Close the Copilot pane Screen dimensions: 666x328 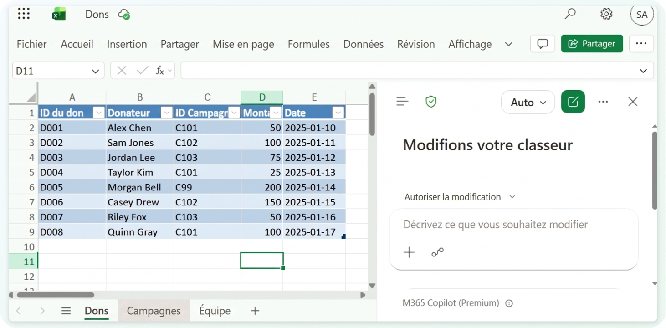pyautogui.click(x=633, y=102)
